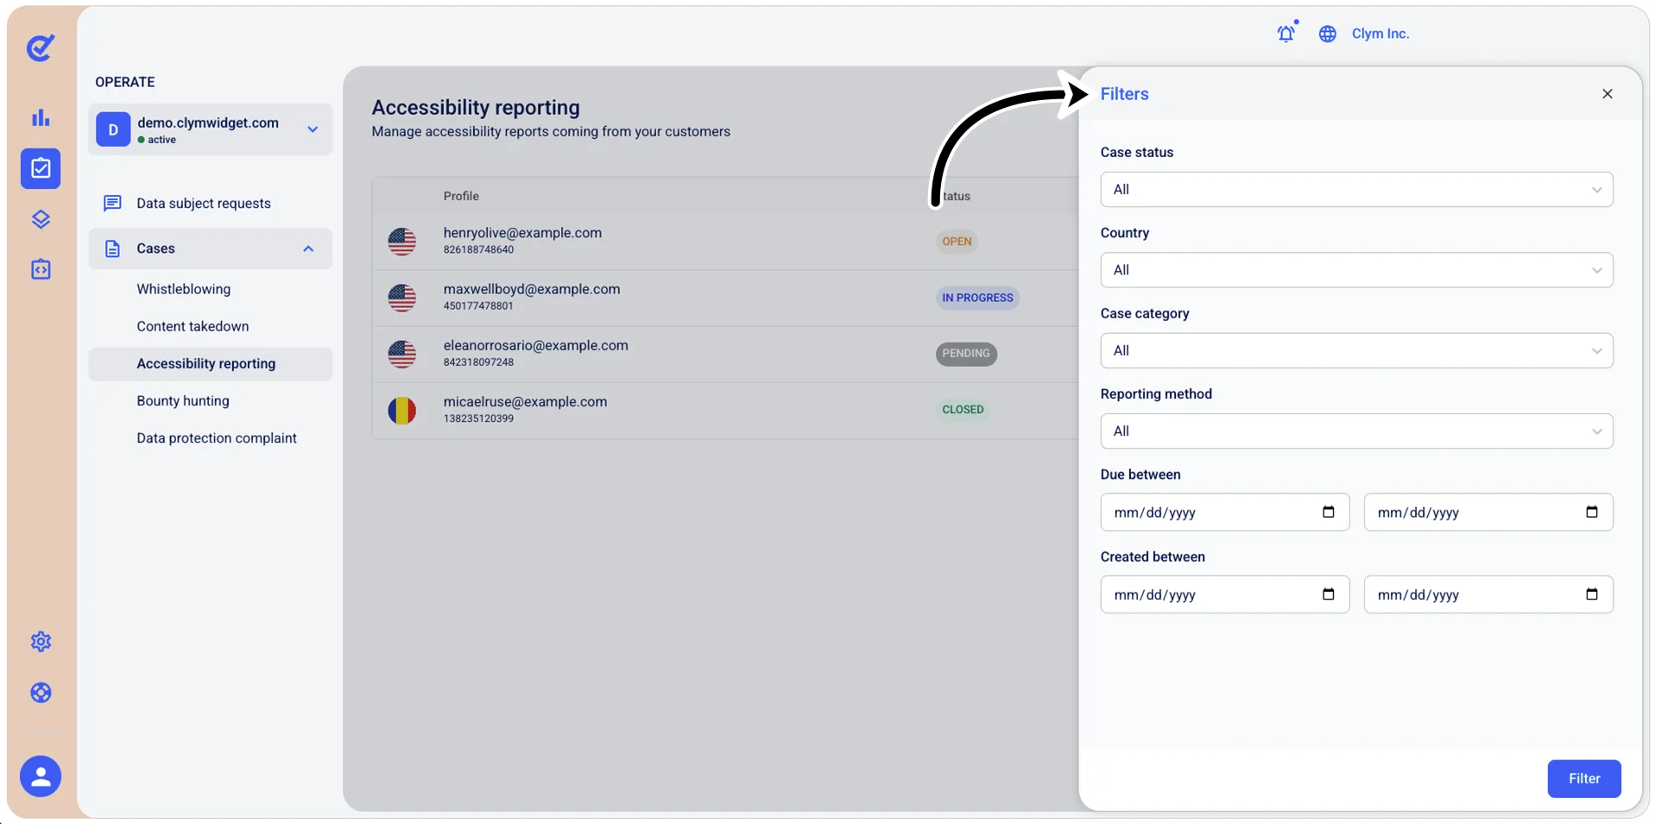Open second Due between calendar picker icon

coord(1592,512)
